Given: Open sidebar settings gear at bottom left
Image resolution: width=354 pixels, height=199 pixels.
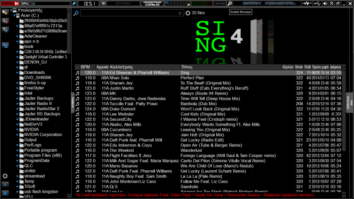Looking at the screenshot, I should coord(5,176).
